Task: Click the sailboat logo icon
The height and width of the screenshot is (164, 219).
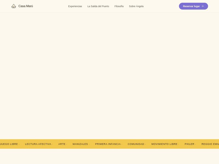Action: 14,6
